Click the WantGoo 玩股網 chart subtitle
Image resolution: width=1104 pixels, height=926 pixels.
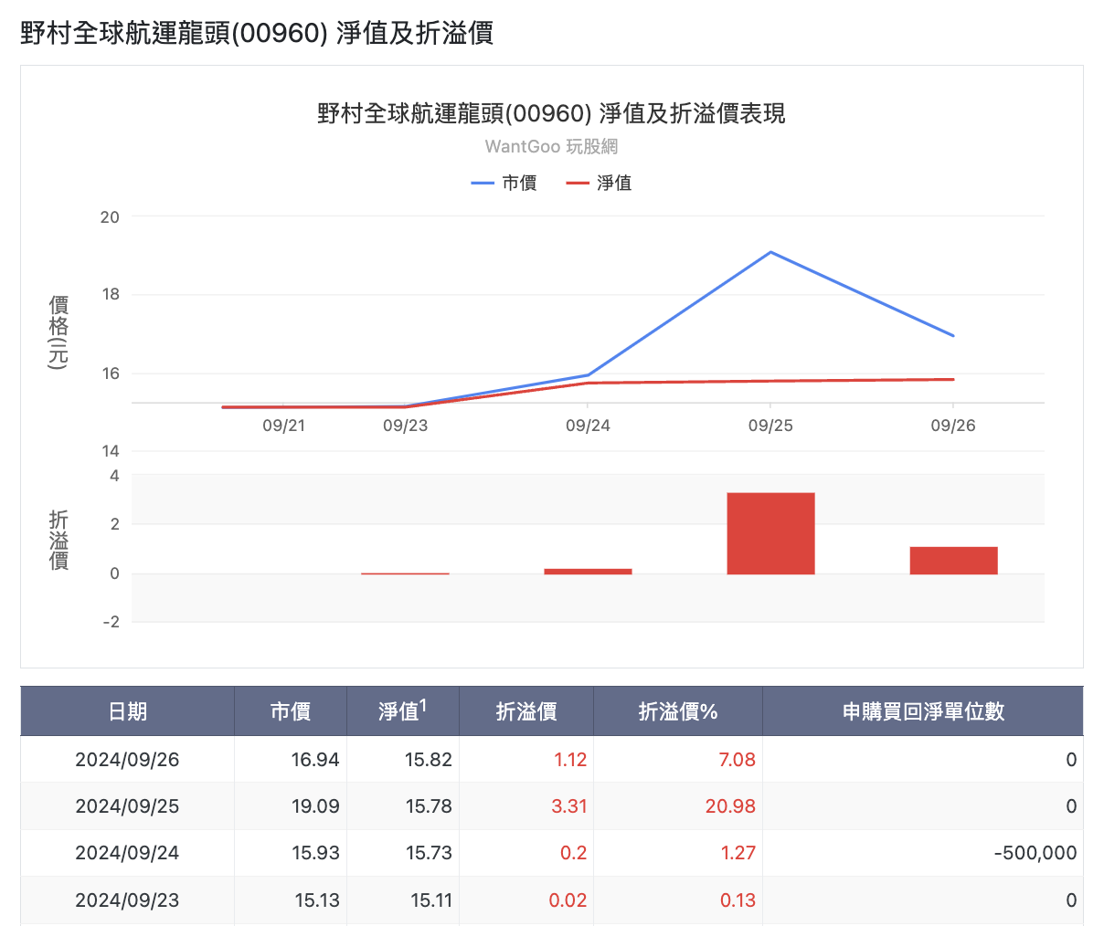click(551, 146)
